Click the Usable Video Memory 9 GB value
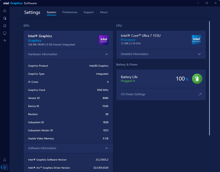Image resolution: width=220 pixels, height=172 pixels. (x=106, y=138)
